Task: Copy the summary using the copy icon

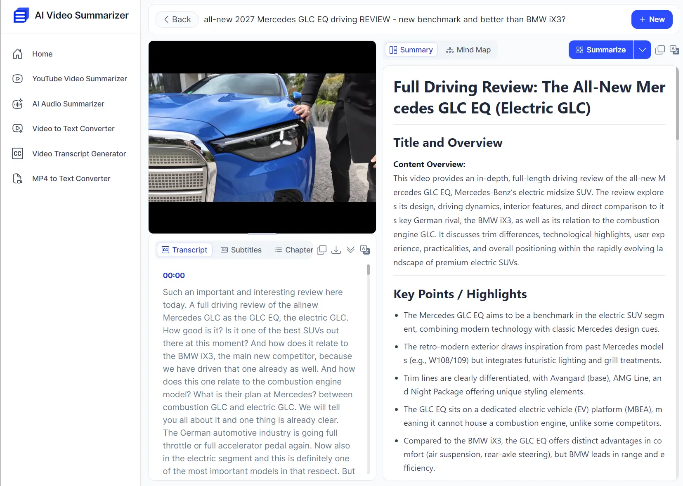Action: pyautogui.click(x=660, y=50)
